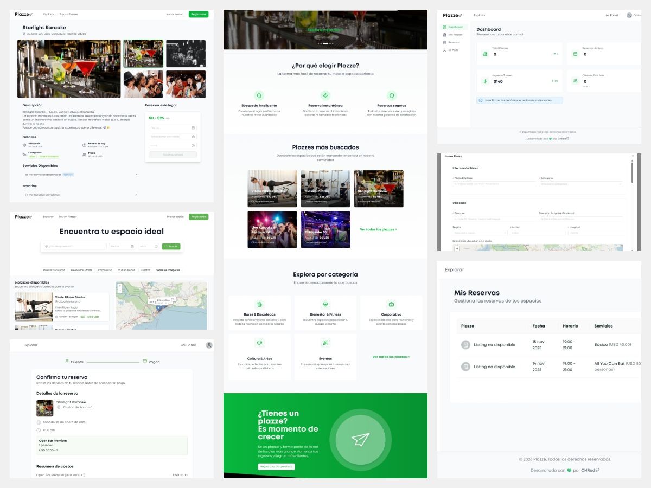This screenshot has width=651, height=488.
Task: Click the Reservar ahora button
Action: click(x=173, y=155)
